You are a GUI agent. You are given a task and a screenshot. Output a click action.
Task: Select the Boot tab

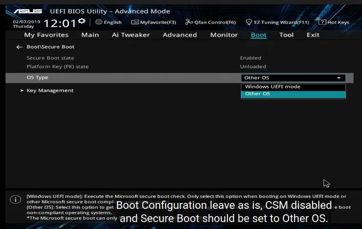click(x=259, y=35)
